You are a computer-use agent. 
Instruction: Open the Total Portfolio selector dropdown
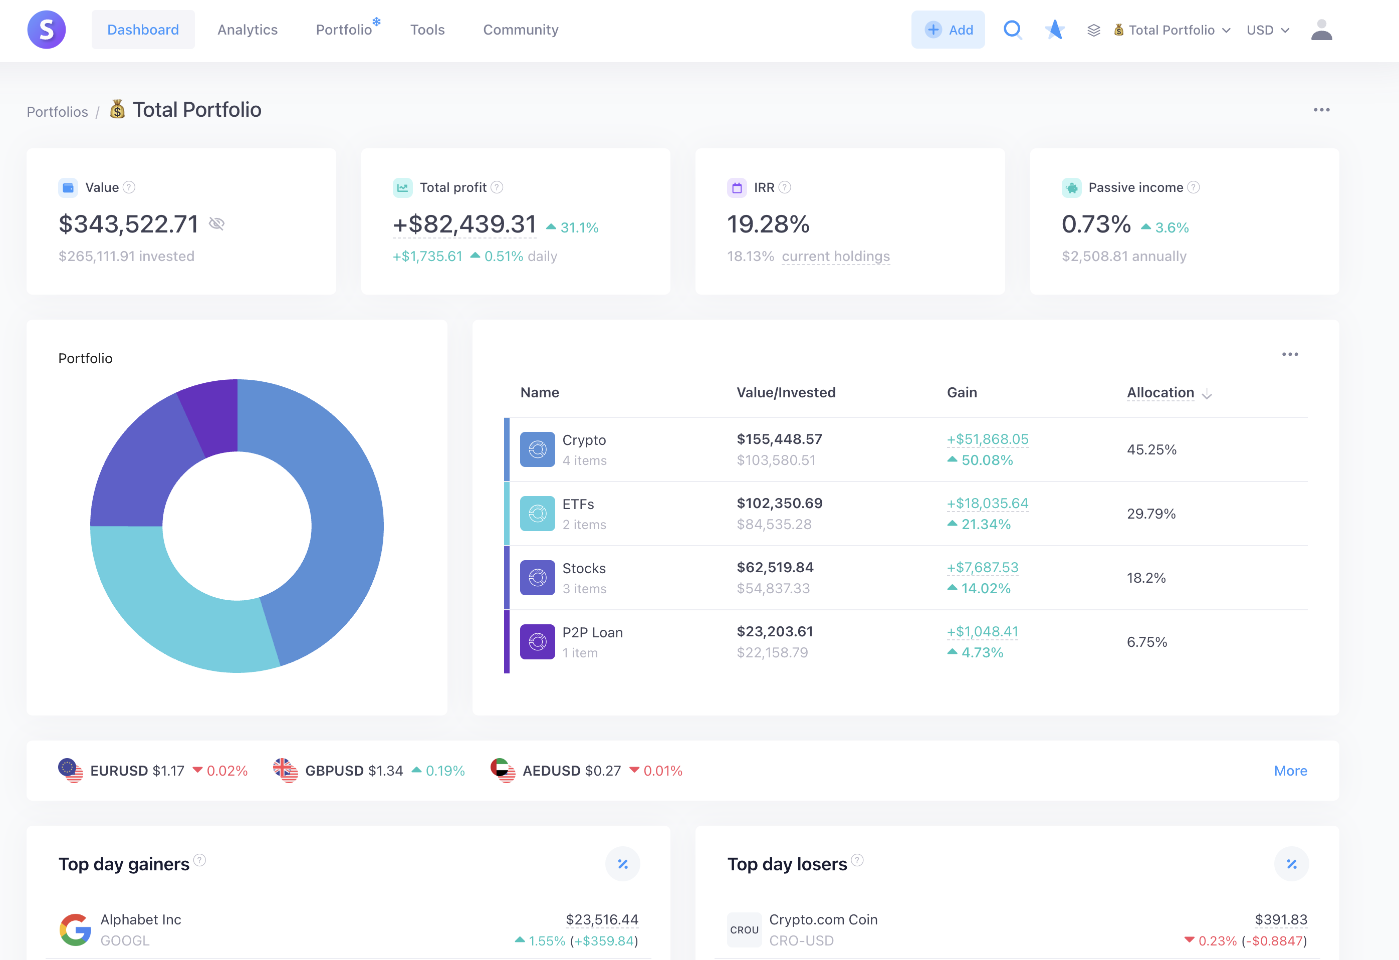coord(1172,30)
